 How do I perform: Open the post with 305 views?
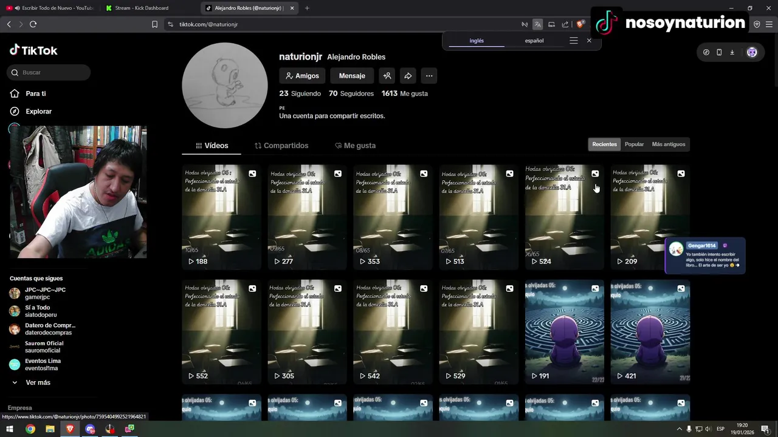click(x=308, y=332)
